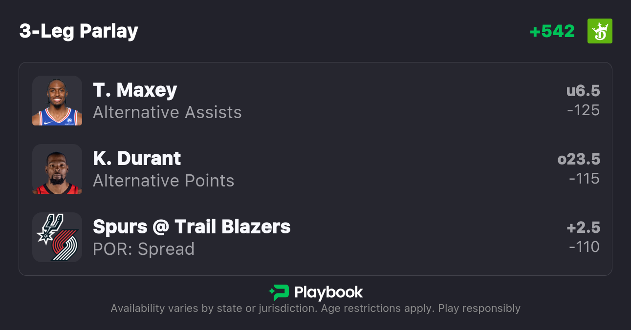Image resolution: width=631 pixels, height=330 pixels.
Task: Click the u6.5 assists line
Action: click(583, 91)
